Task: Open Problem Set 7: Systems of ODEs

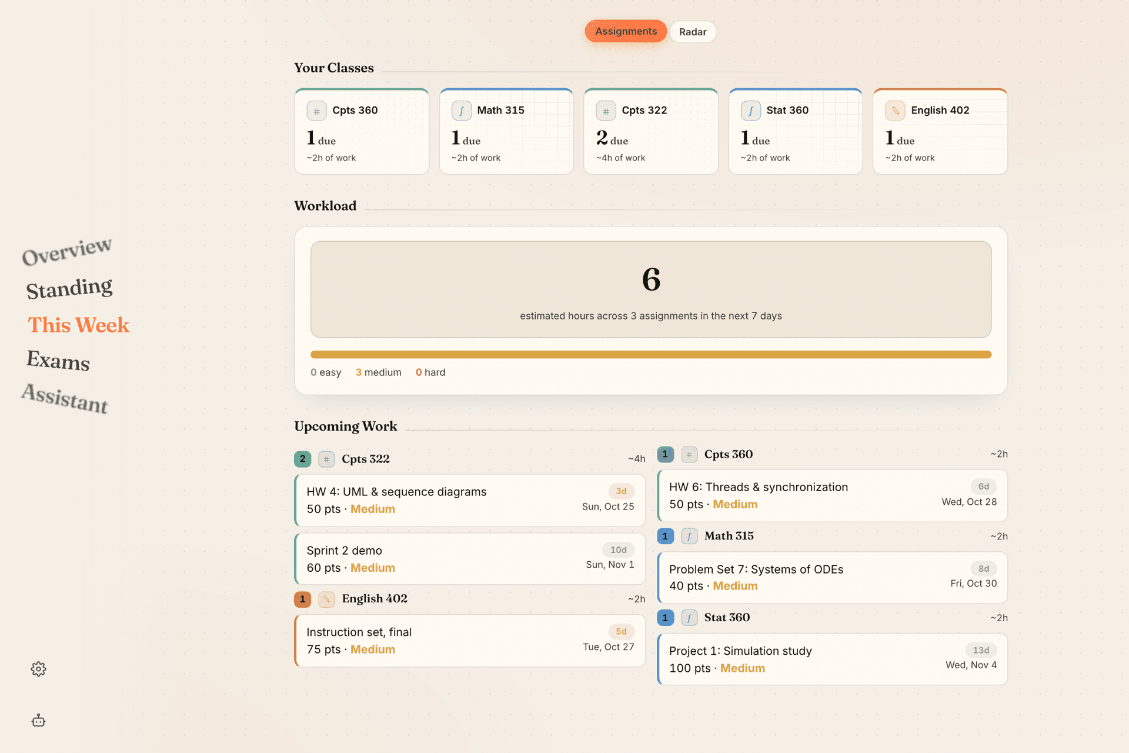Action: point(833,578)
